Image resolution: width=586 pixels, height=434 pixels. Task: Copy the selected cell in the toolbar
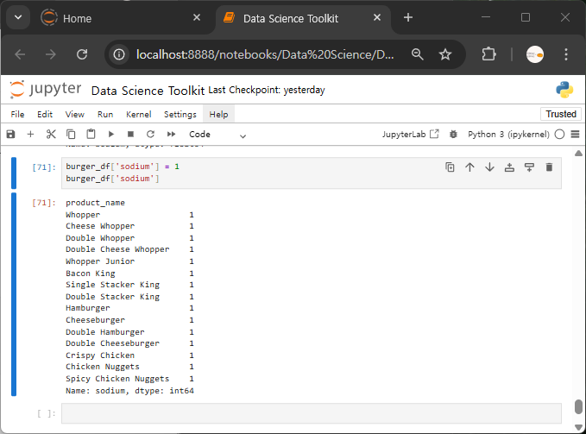coord(71,134)
